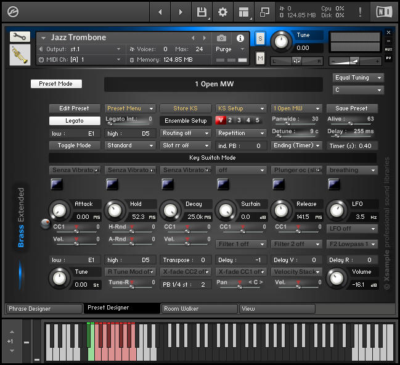Click the Attack knob
The height and width of the screenshot is (365, 400).
coord(59,211)
